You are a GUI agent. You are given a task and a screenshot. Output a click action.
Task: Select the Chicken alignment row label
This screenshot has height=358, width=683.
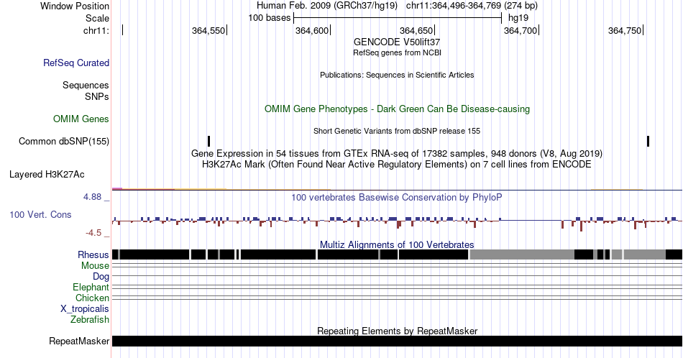click(x=92, y=298)
